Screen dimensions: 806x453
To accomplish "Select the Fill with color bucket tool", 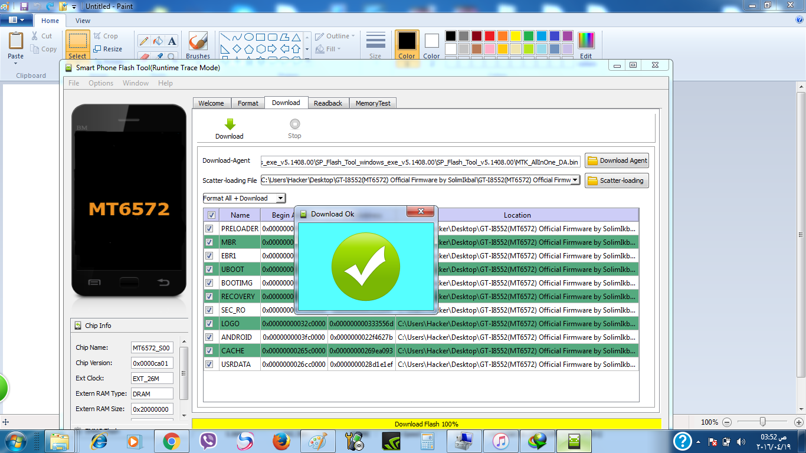I will (x=158, y=41).
